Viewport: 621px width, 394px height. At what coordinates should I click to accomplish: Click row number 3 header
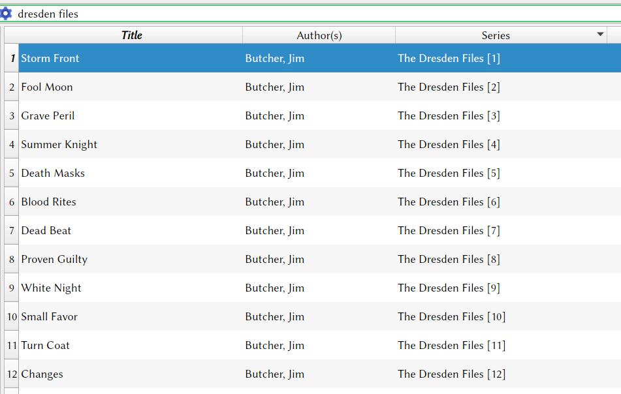point(12,115)
